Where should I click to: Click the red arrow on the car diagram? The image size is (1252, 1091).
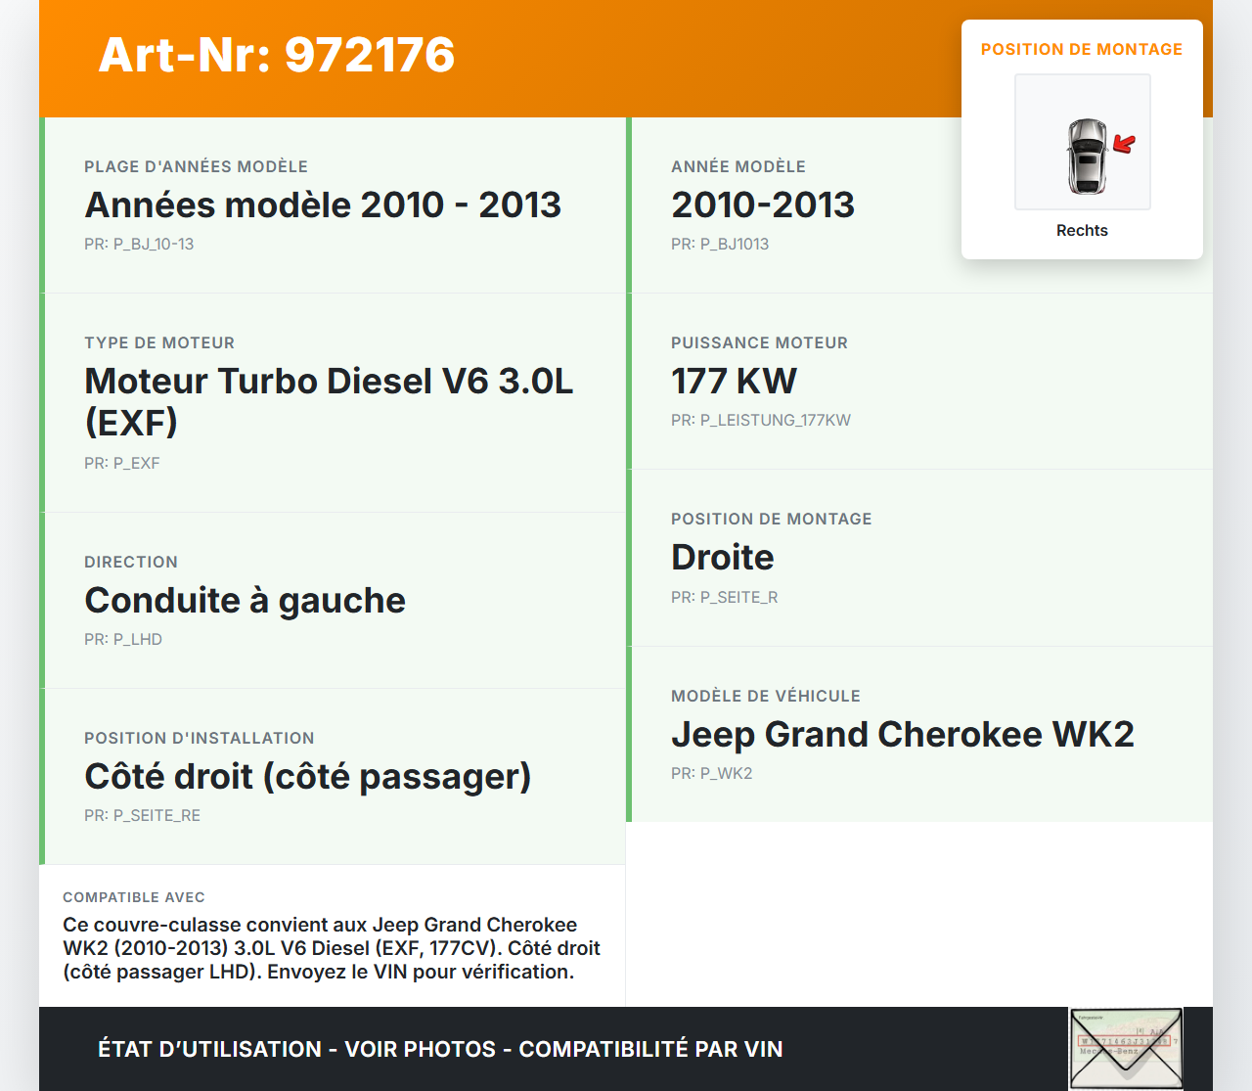coord(1123,144)
